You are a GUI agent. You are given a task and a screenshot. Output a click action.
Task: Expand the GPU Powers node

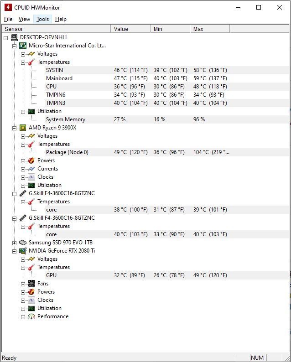[x=23, y=293]
